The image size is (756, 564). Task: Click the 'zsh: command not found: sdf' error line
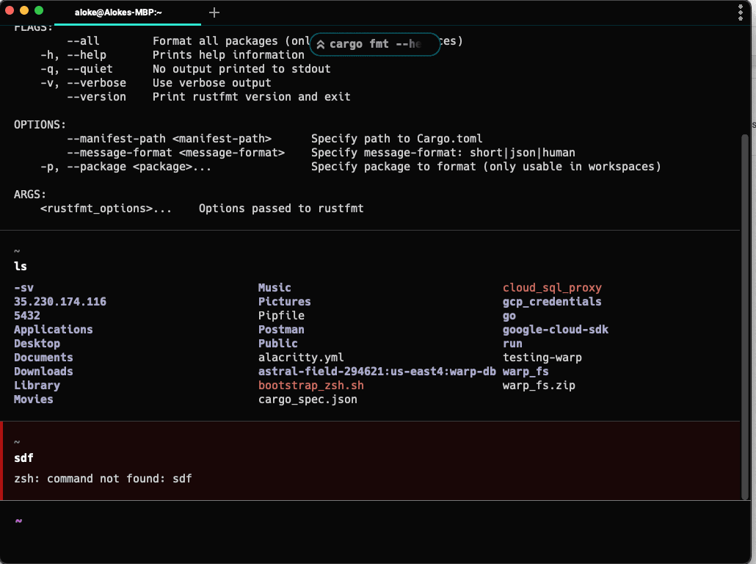point(103,479)
